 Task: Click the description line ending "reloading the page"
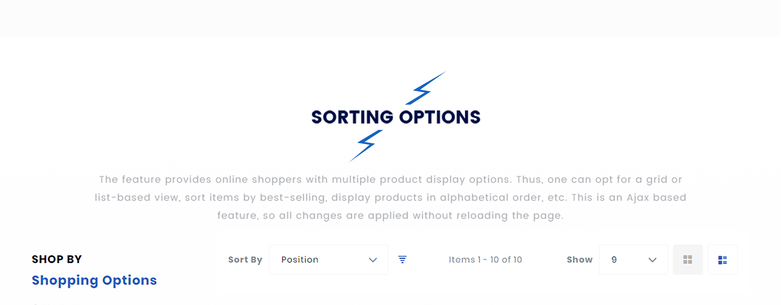point(390,216)
